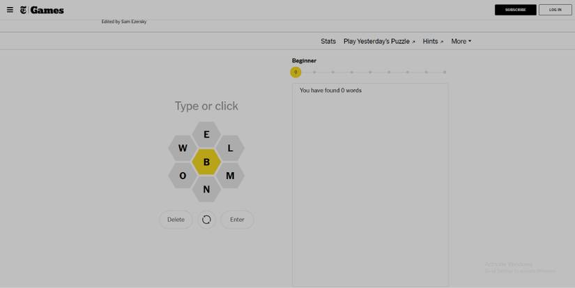Delete the last typed letter
575x288 pixels.
click(x=176, y=220)
